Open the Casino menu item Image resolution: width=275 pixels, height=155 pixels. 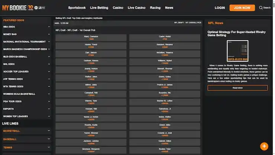(x=118, y=8)
